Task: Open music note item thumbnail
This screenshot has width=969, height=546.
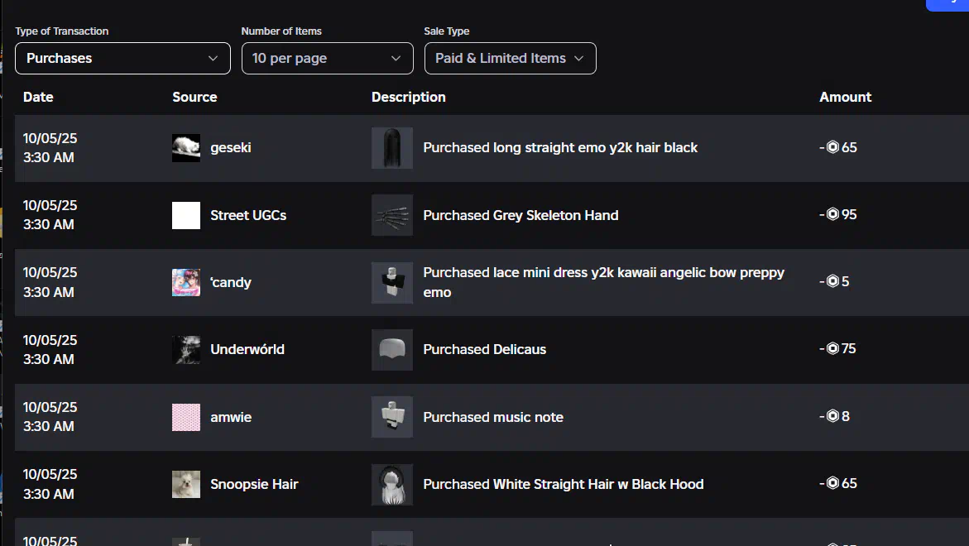Action: [392, 417]
